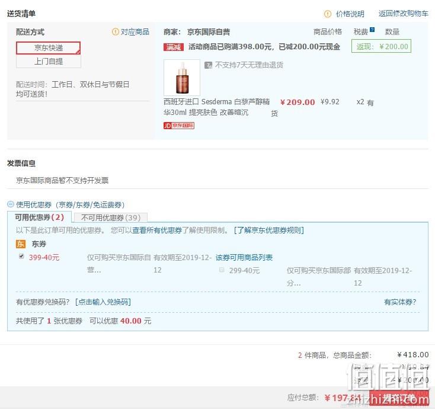
Task: Select 京东快递 delivery method
Action: (x=48, y=48)
